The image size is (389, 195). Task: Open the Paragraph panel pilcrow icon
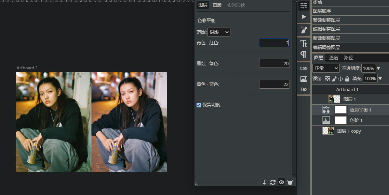[x=304, y=54]
